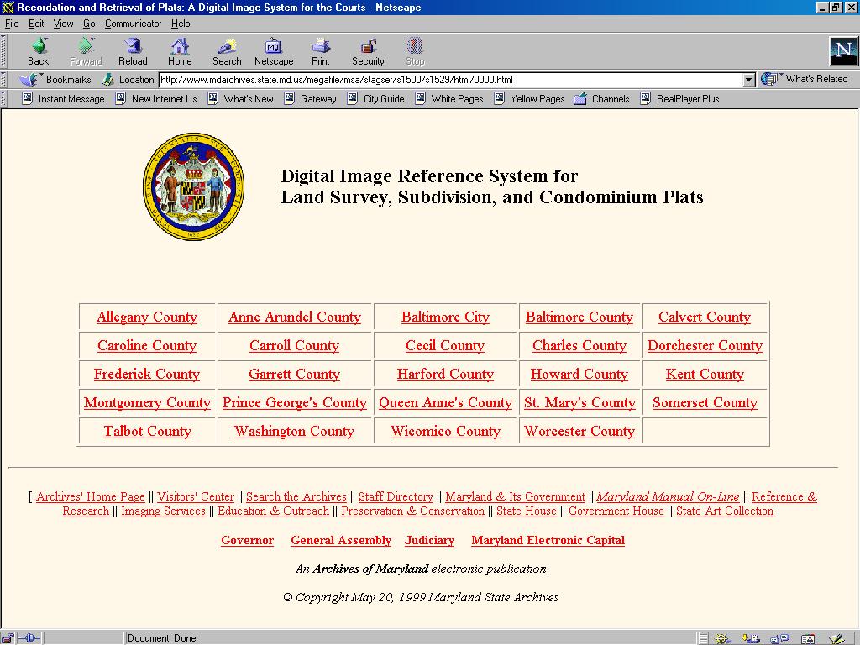This screenshot has height=645, width=860.
Task: Open Wicomico County link
Action: point(445,431)
